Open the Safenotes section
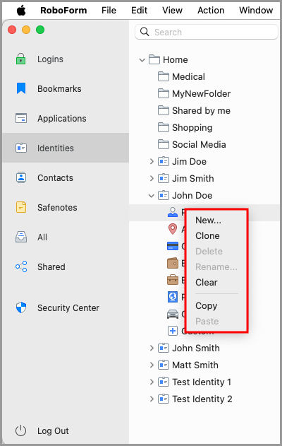This screenshot has width=282, height=446. [x=66, y=207]
